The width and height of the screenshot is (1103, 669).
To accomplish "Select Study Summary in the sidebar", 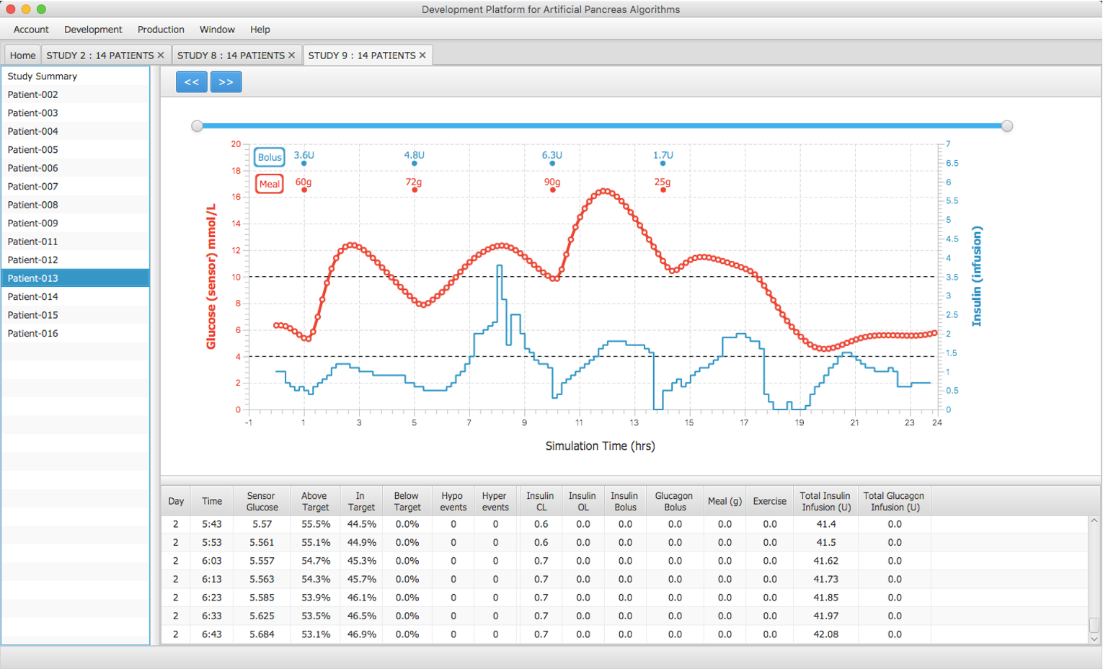I will (43, 76).
